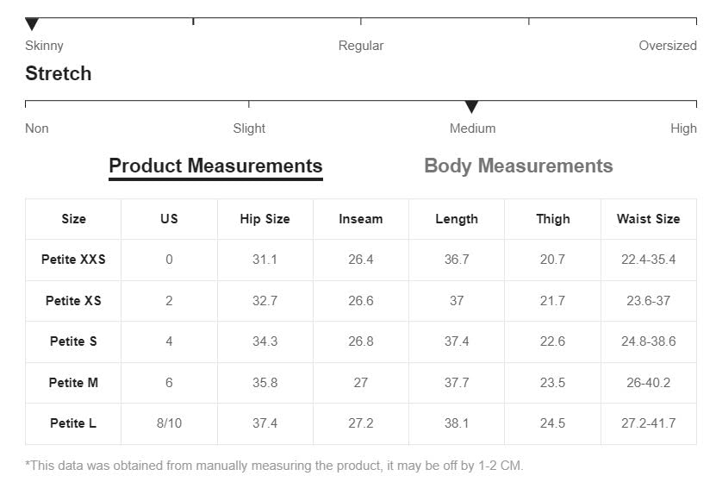Image resolution: width=716 pixels, height=482 pixels.
Task: Select the Petite XS size row label
Action: pyautogui.click(x=73, y=301)
